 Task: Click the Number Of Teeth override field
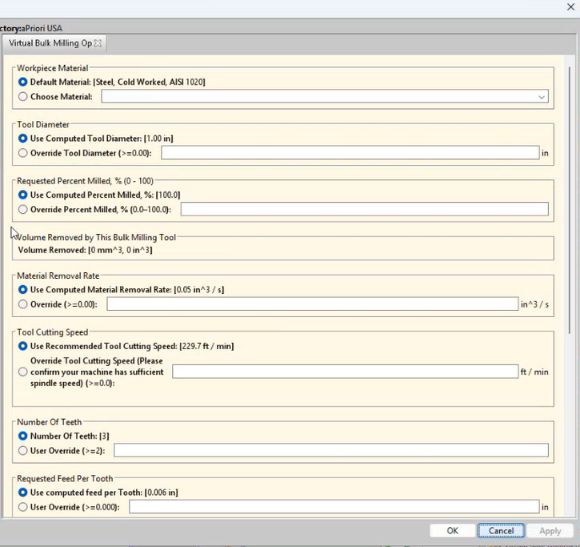330,451
